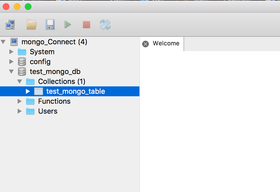Stop execution with the red square
The height and width of the screenshot is (192, 280).
click(x=87, y=24)
